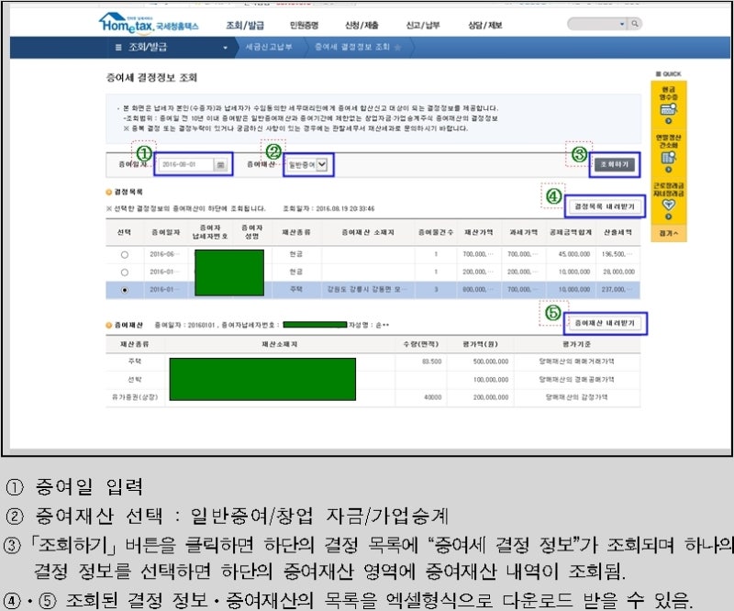The image size is (734, 611).
Task: Click the 수량(면적) column header
Action: tap(421, 344)
